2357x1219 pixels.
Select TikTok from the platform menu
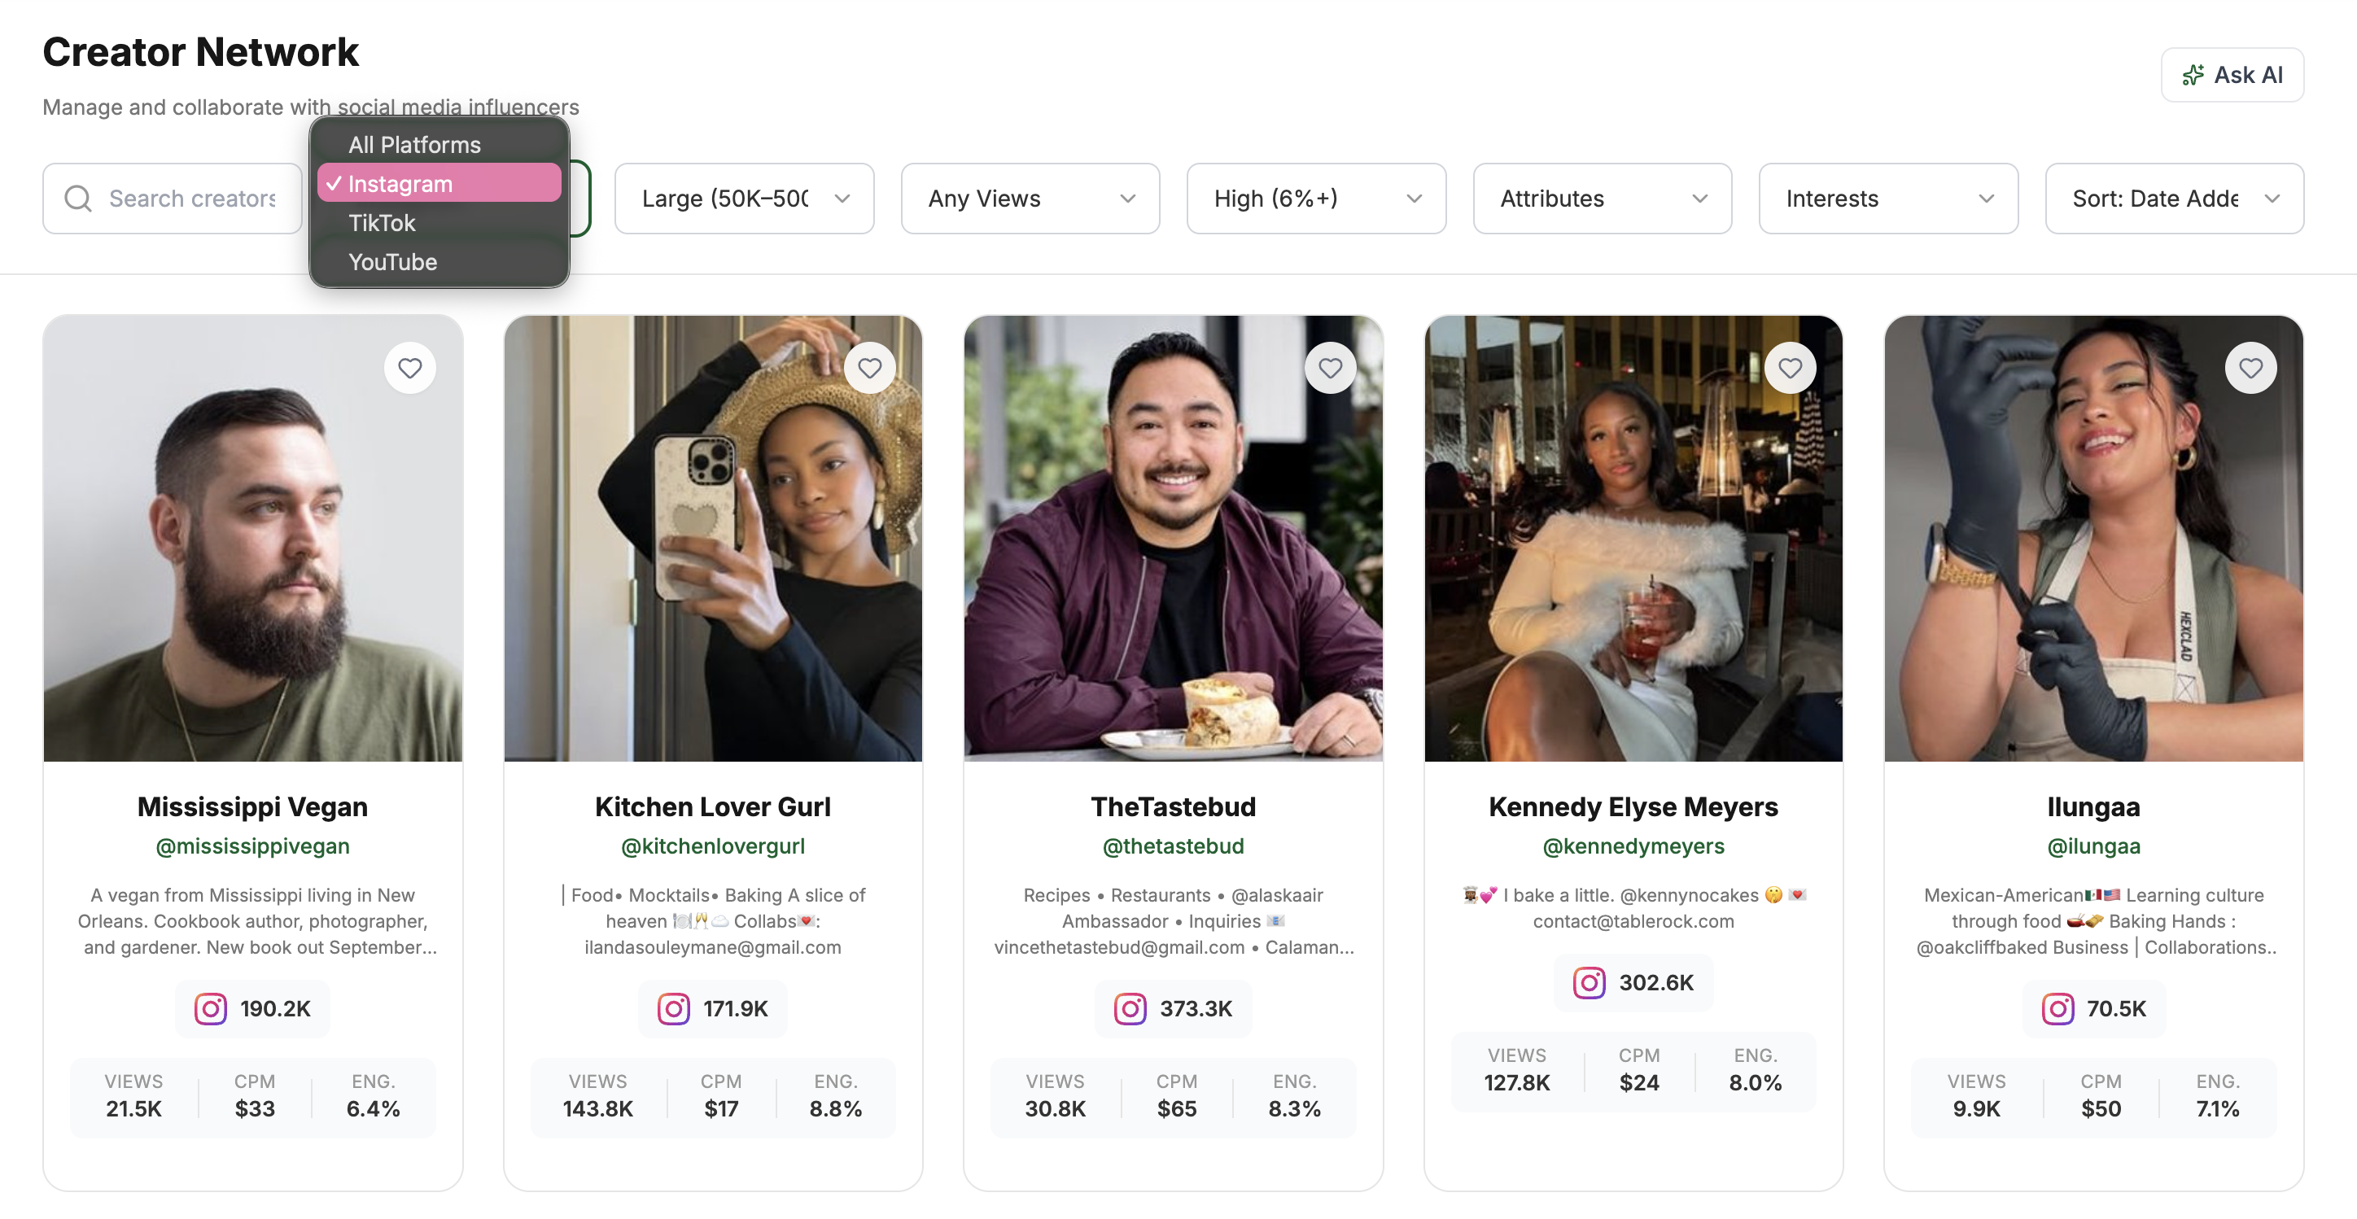click(x=383, y=223)
